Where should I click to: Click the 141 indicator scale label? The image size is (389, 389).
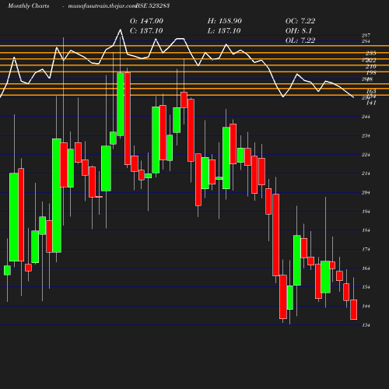click(x=371, y=103)
